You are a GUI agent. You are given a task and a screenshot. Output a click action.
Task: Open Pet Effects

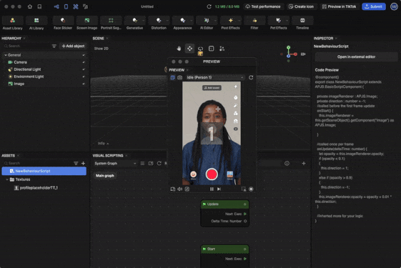[278, 23]
